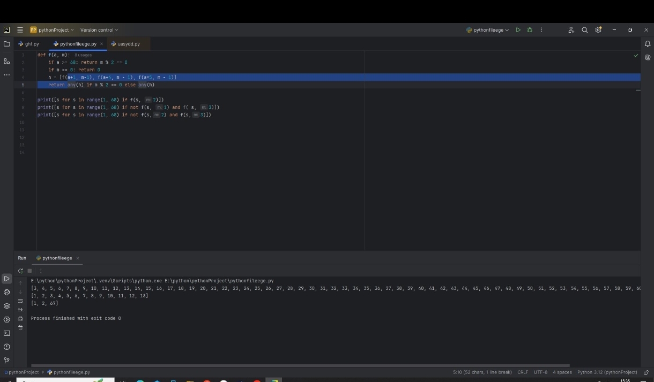This screenshot has height=382, width=654.
Task: Click output line ending in '12, 13]'
Action: [90, 296]
